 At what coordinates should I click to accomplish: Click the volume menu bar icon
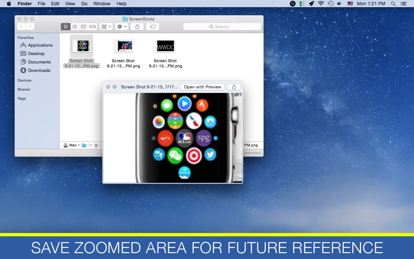click(339, 3)
